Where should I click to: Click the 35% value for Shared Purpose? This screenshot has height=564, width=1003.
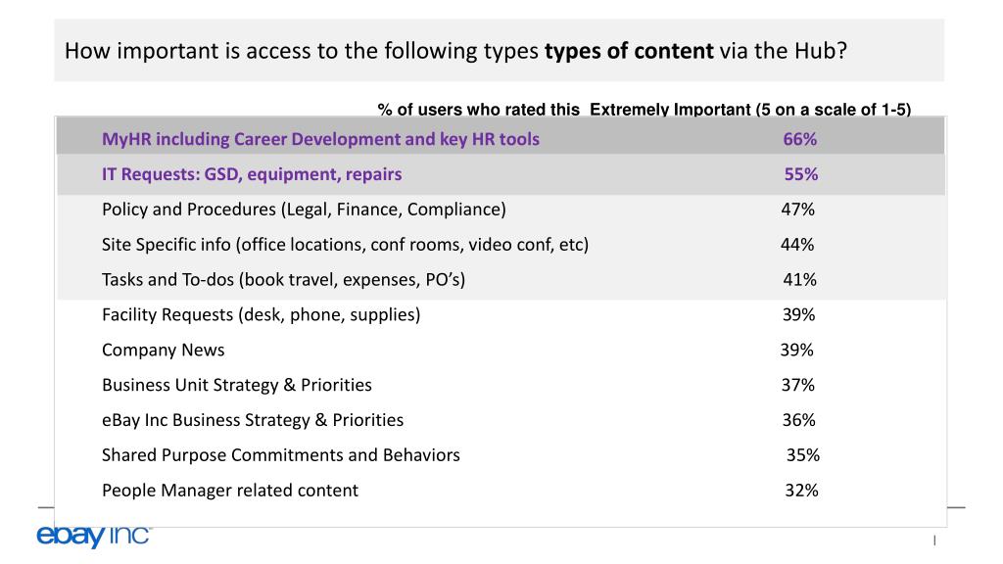pyautogui.click(x=803, y=455)
